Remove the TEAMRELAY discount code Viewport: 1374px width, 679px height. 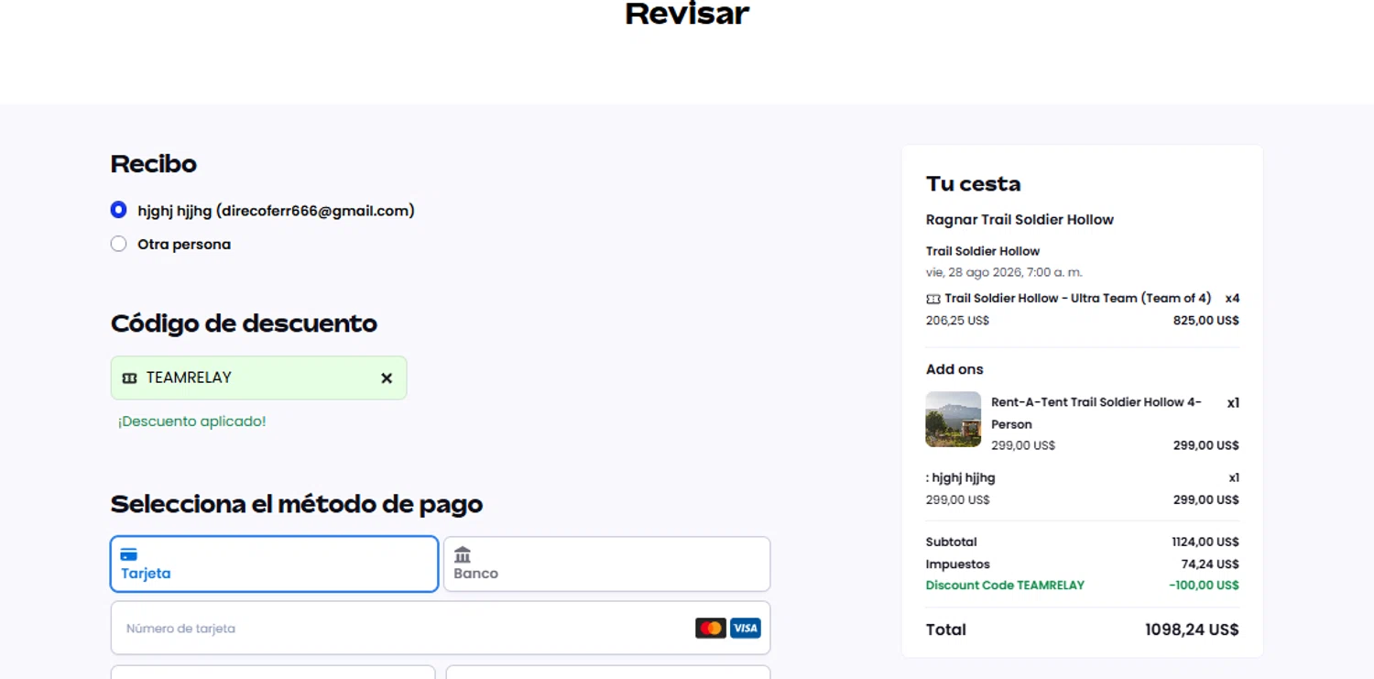point(387,378)
